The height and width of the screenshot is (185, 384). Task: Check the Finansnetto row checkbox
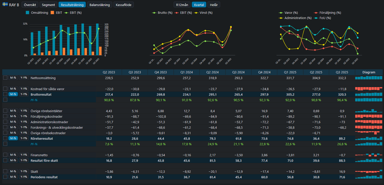pos(5,155)
